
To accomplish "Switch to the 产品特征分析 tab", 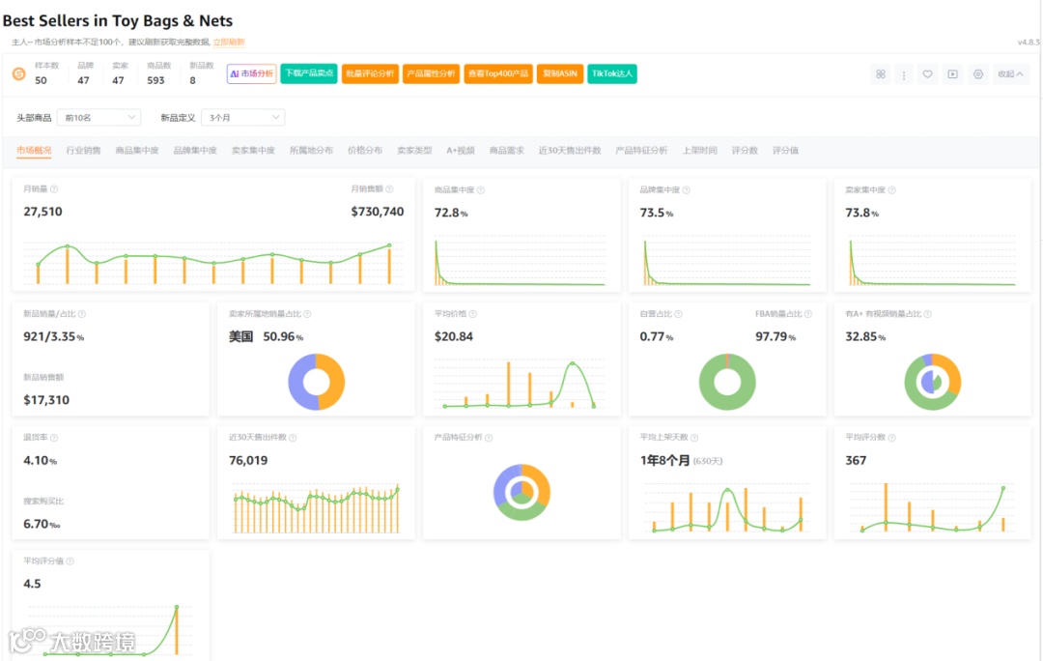I will 641,151.
